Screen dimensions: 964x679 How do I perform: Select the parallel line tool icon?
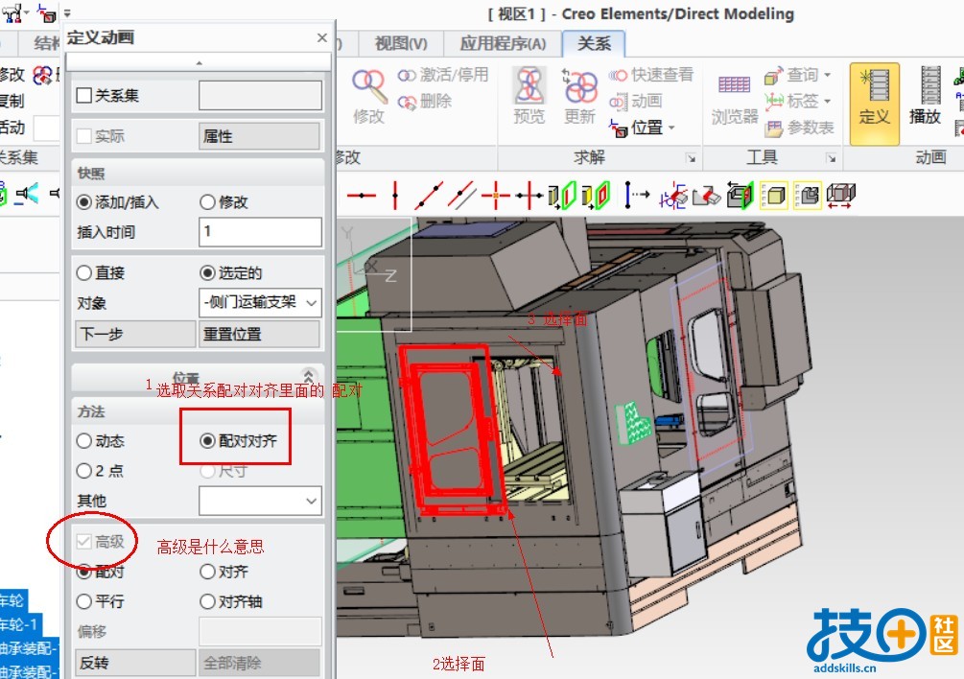click(x=462, y=196)
